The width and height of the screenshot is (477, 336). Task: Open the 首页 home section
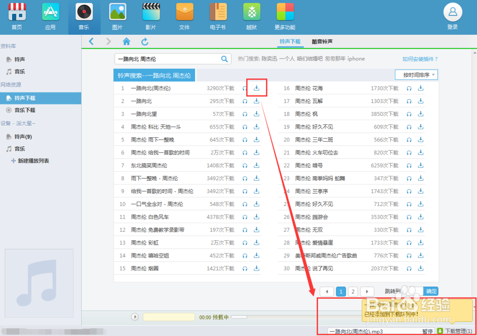(17, 17)
